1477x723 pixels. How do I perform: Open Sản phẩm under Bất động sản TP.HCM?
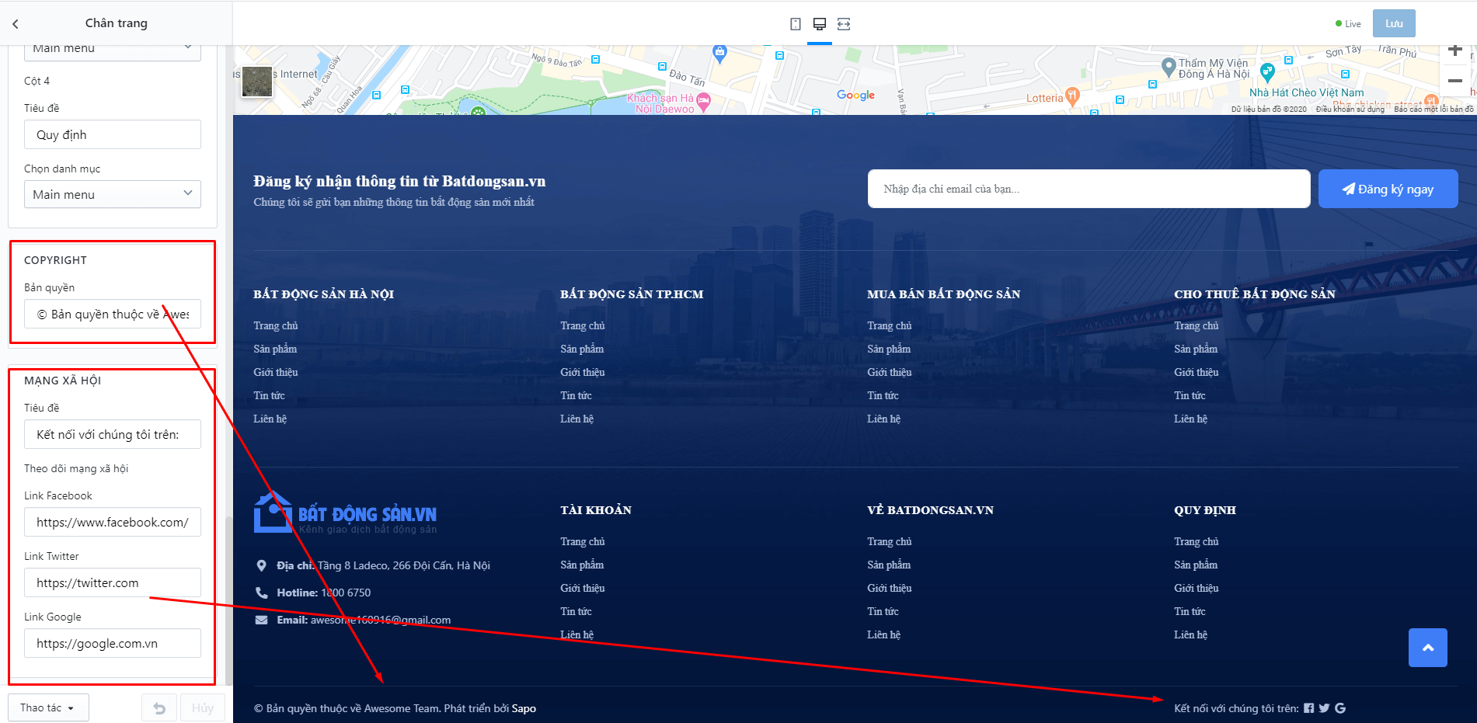click(582, 349)
